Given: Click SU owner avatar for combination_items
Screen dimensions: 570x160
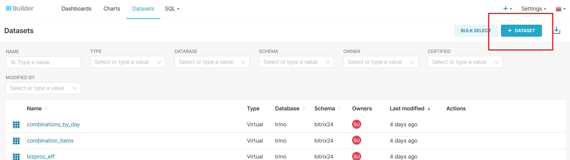Looking at the screenshot, I should [x=356, y=140].
